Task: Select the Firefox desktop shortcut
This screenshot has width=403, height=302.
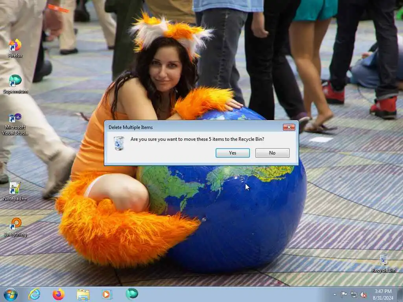Action: click(x=15, y=48)
